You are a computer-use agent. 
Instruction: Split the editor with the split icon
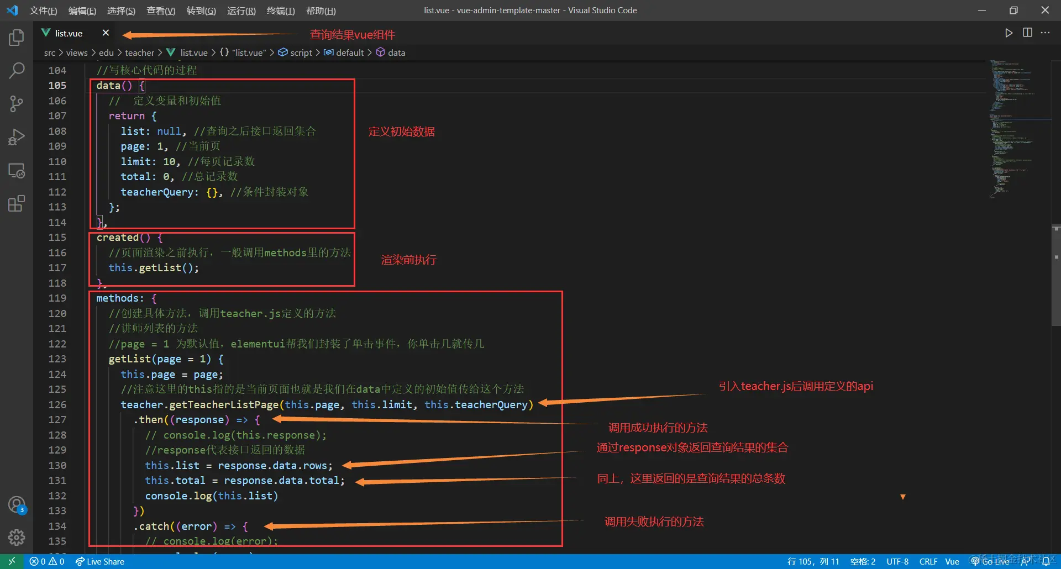pyautogui.click(x=1027, y=33)
